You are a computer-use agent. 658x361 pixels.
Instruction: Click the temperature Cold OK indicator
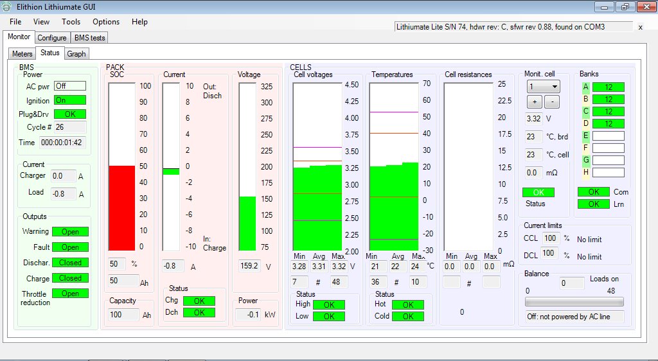tap(408, 317)
